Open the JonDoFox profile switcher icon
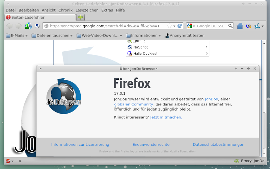The height and width of the screenshot is (169, 270). pos(28,26)
